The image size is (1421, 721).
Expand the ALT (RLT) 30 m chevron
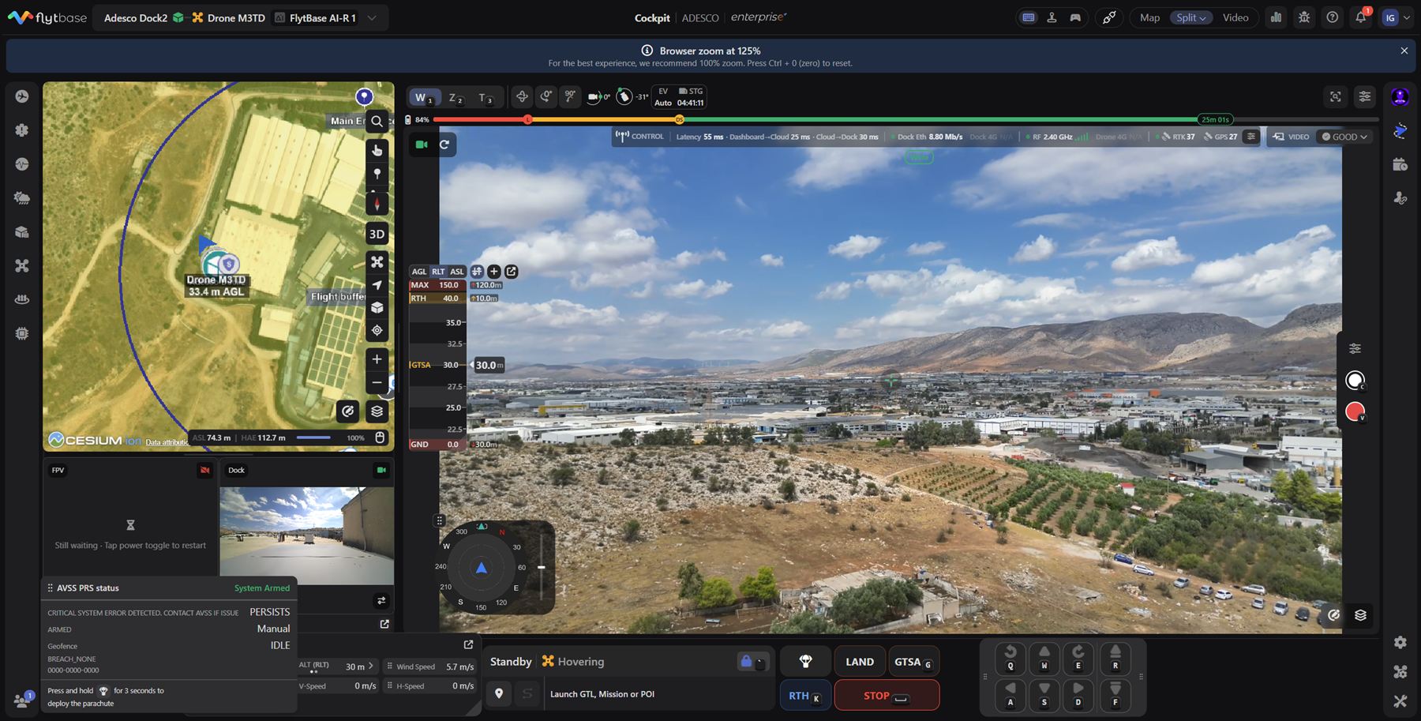point(371,666)
